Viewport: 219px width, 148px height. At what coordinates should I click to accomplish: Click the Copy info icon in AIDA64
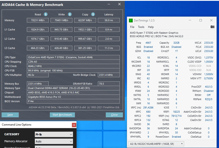point(93,14)
